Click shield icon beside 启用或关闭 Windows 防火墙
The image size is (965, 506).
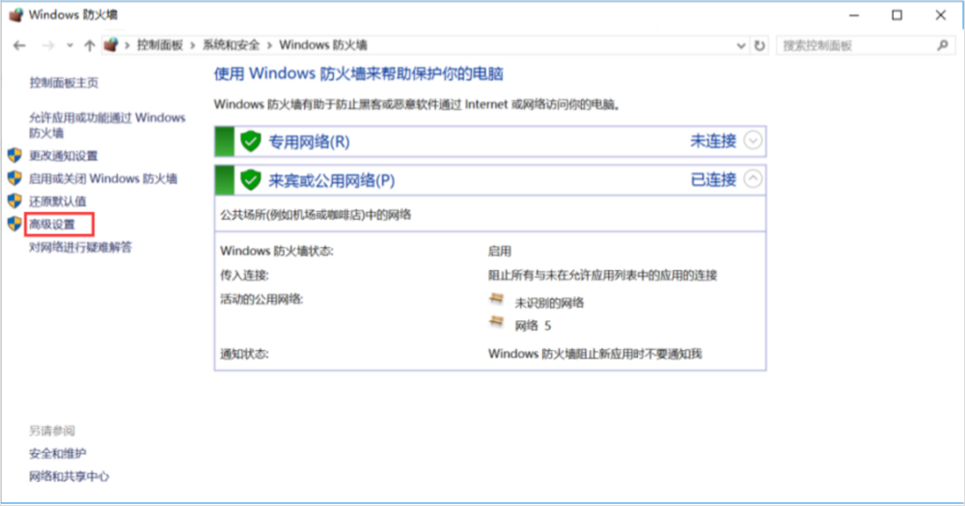[x=14, y=177]
